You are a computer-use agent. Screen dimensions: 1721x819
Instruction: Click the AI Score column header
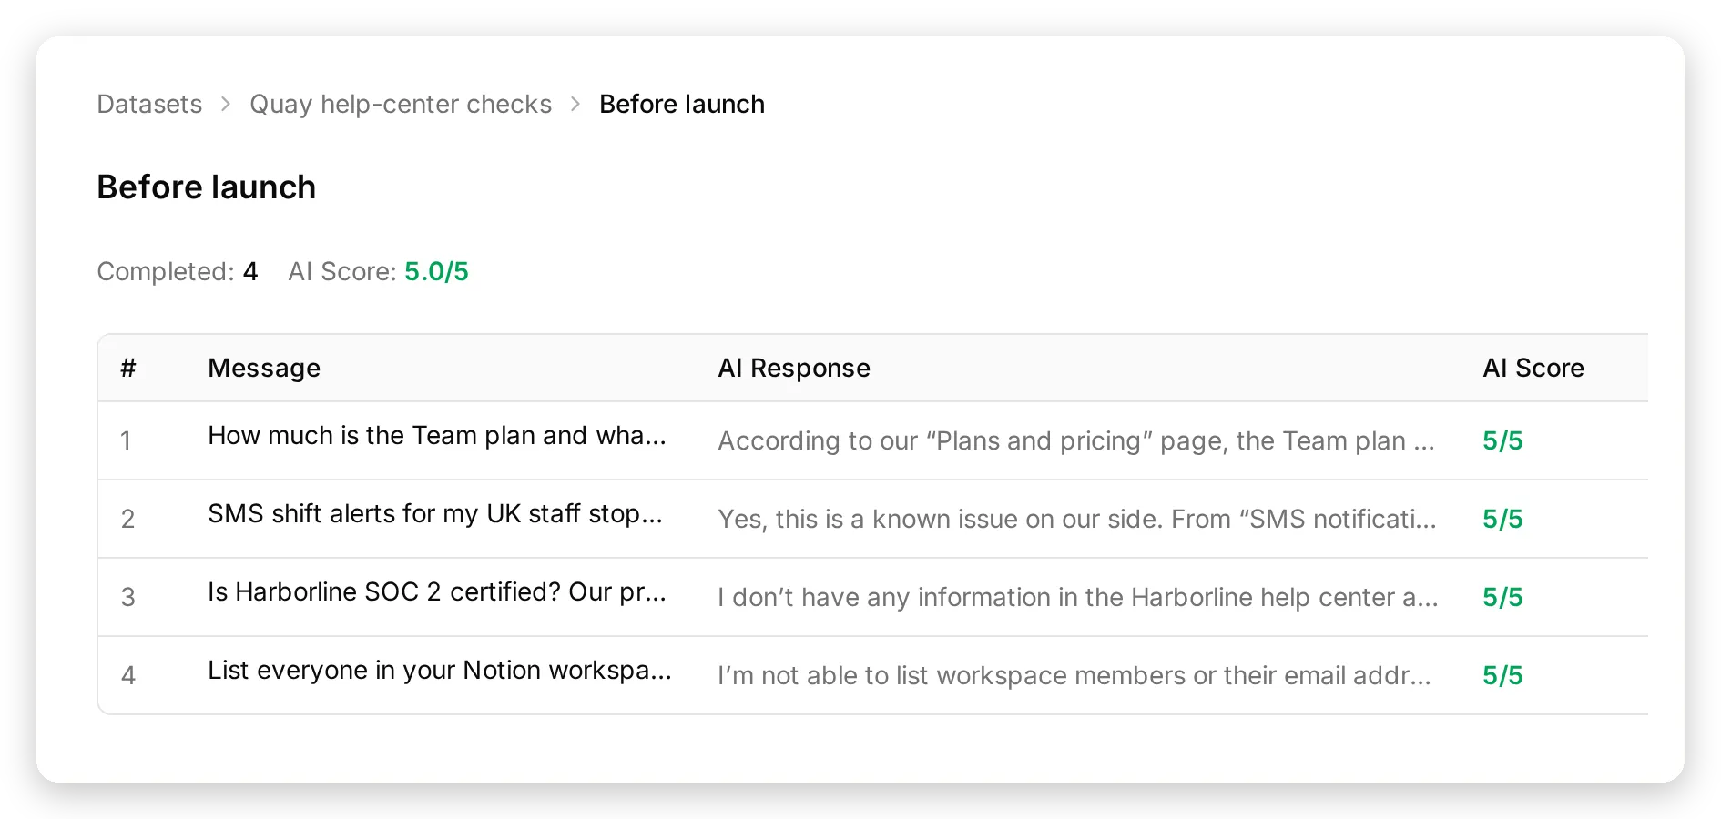(1533, 368)
